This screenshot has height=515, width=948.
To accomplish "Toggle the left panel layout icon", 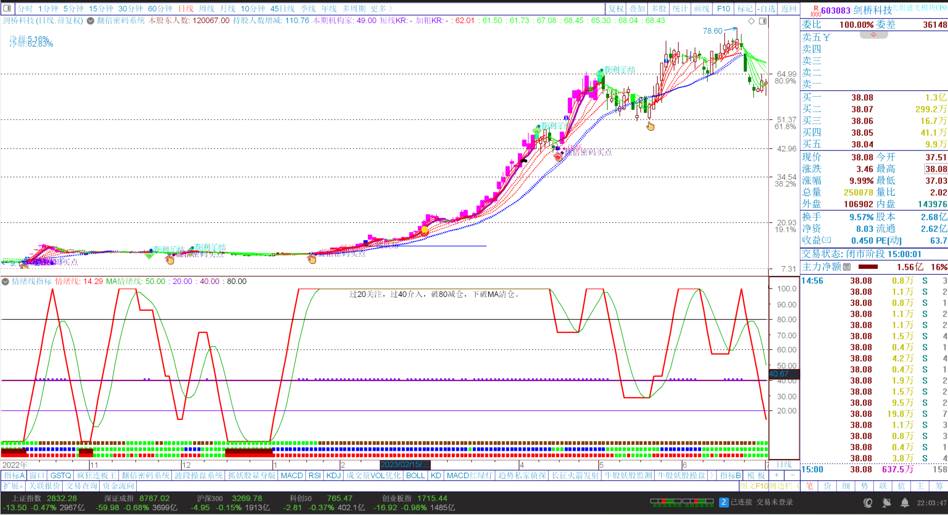I will (x=7, y=8).
